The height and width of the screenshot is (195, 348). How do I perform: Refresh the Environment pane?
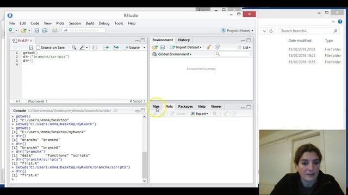pyautogui.click(x=217, y=47)
